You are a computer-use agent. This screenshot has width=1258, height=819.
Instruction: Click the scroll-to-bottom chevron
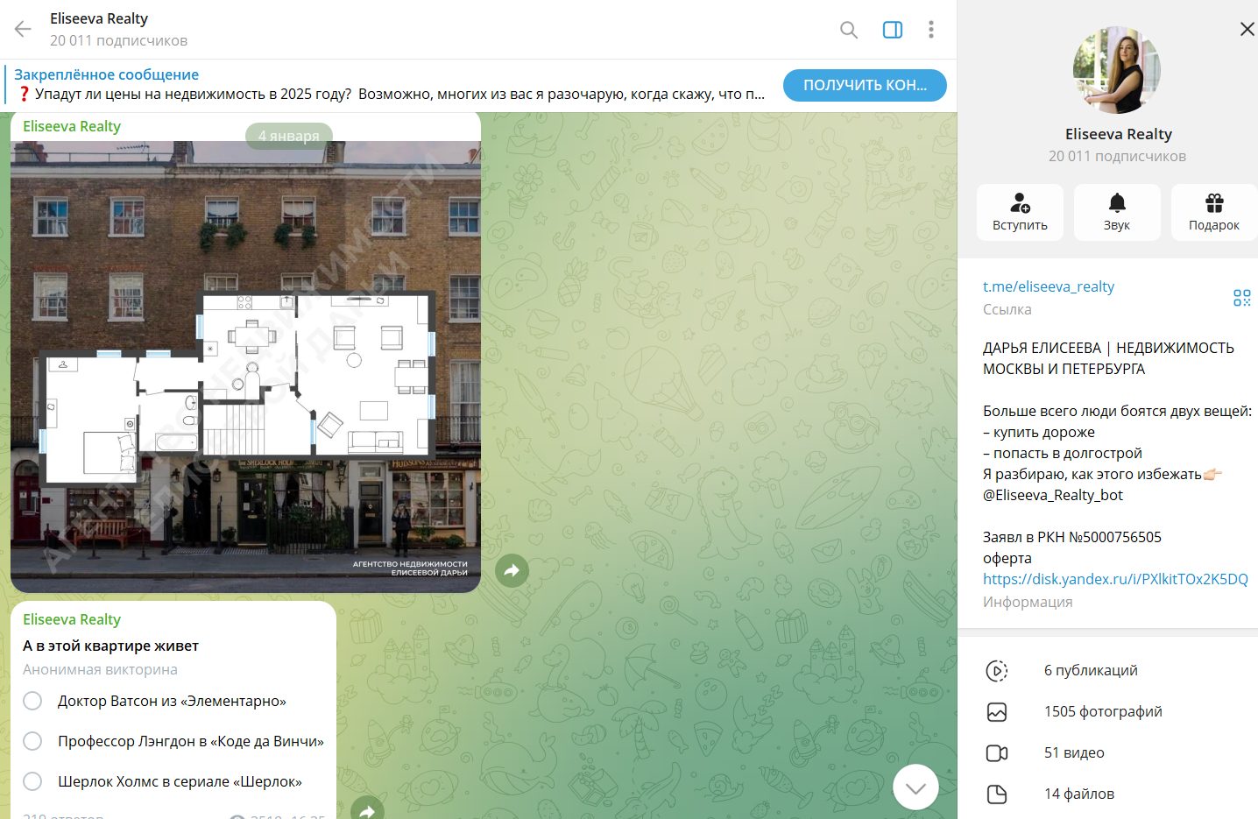[915, 787]
